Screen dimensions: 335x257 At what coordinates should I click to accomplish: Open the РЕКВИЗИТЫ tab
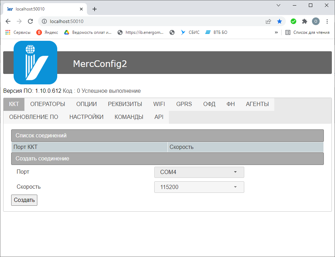[x=125, y=104]
